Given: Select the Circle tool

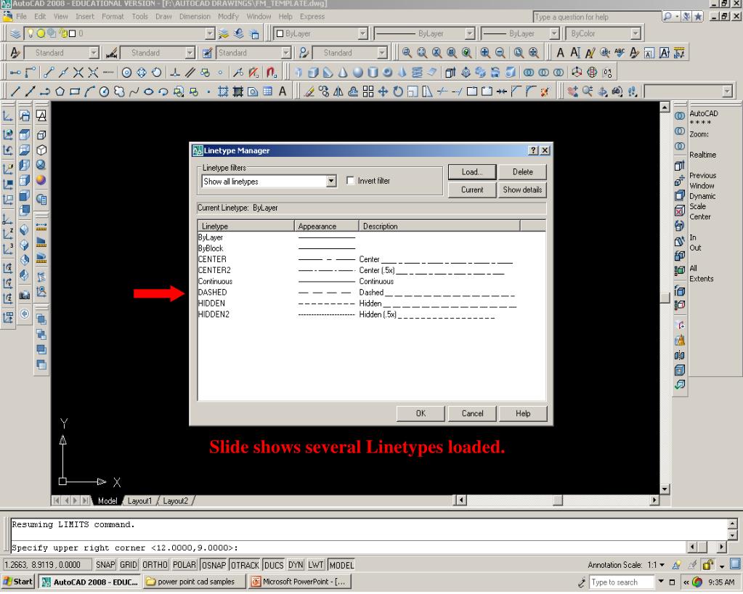Looking at the screenshot, I should (x=105, y=91).
